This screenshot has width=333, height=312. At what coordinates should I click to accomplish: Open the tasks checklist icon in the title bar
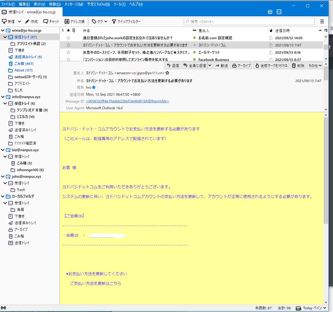279,12
